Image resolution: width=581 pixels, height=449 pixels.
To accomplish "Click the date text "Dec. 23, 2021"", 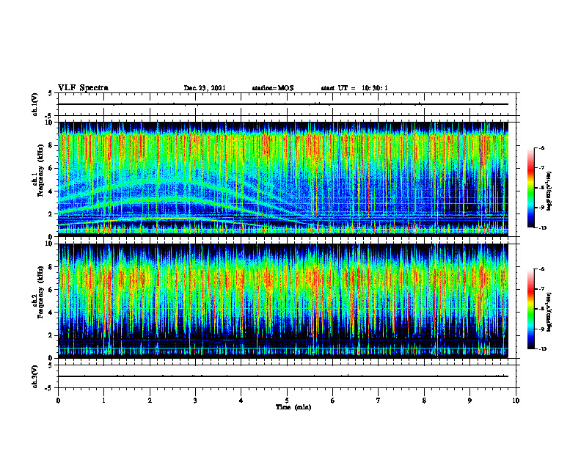I will tap(205, 88).
